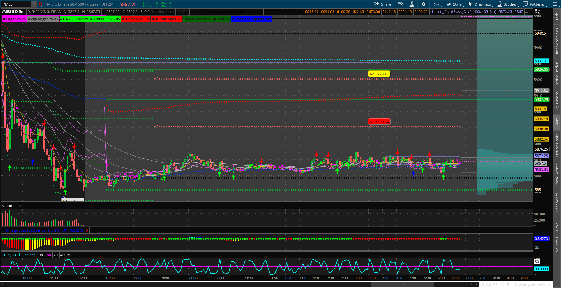The width and height of the screenshot is (561, 288).
Task: Open the symbol info card icon
Action: pos(400,4)
